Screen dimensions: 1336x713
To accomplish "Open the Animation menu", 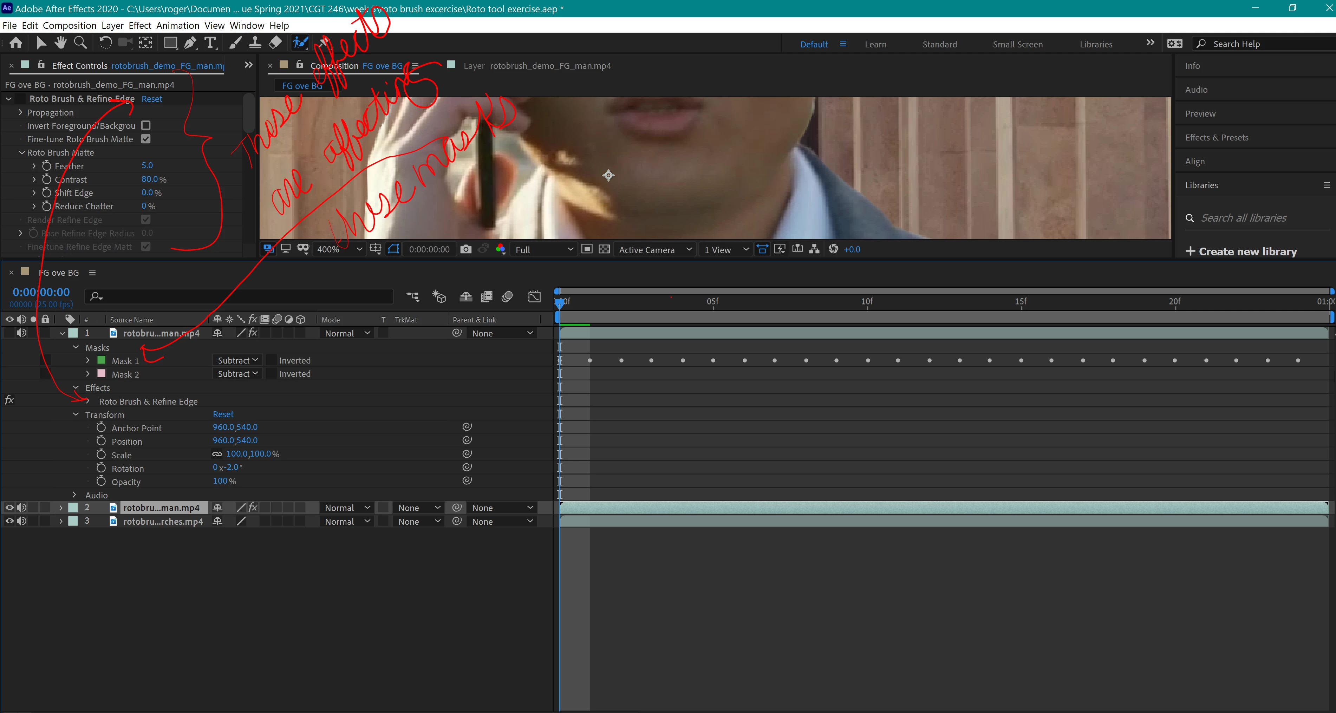I will 177,25.
